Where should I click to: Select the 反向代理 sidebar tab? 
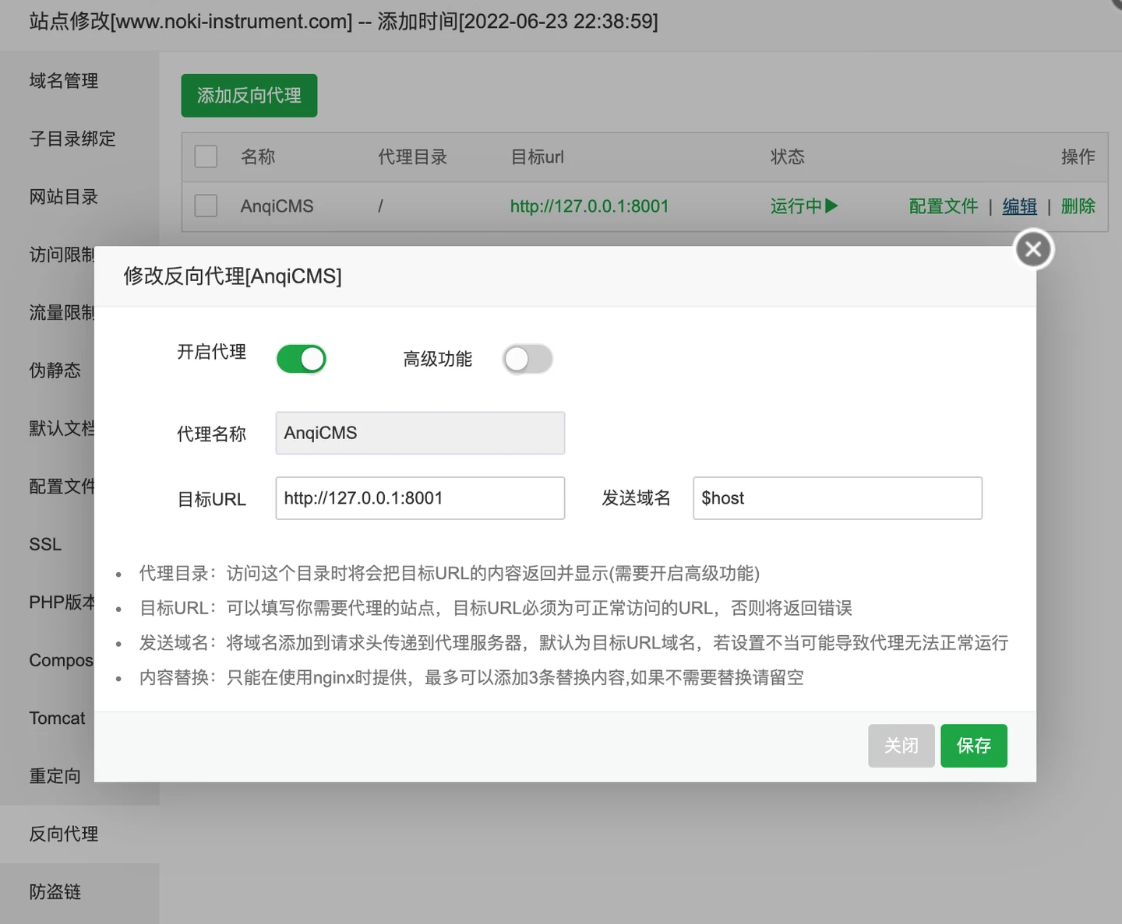click(x=64, y=834)
